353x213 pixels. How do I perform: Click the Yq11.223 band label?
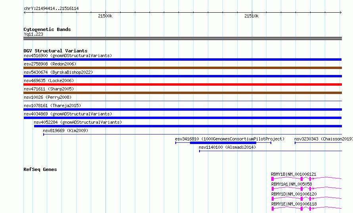(34, 34)
